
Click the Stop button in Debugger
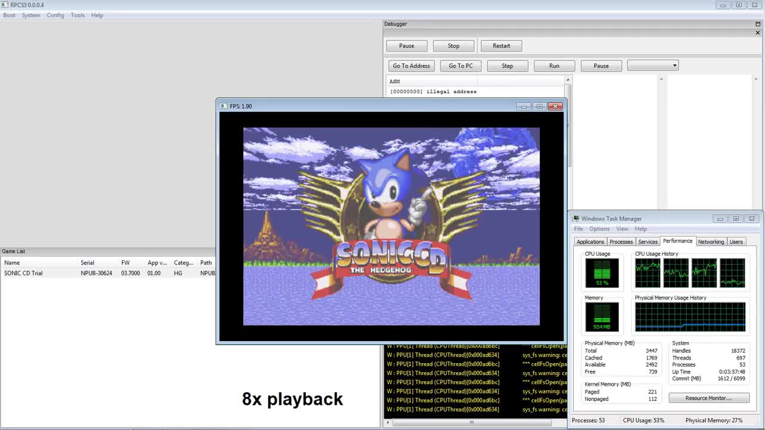[x=454, y=45]
